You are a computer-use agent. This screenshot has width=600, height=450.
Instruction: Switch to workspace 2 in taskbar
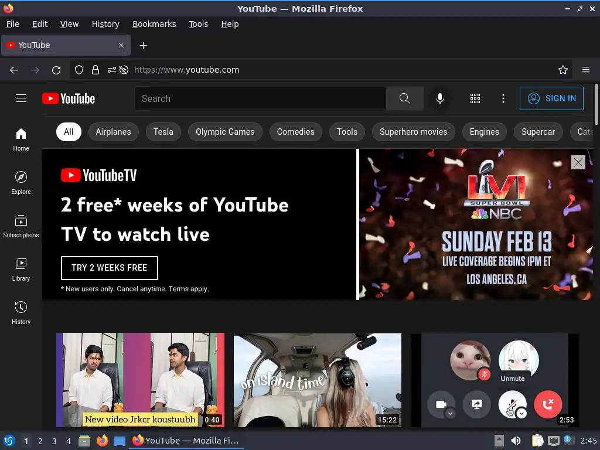point(40,441)
